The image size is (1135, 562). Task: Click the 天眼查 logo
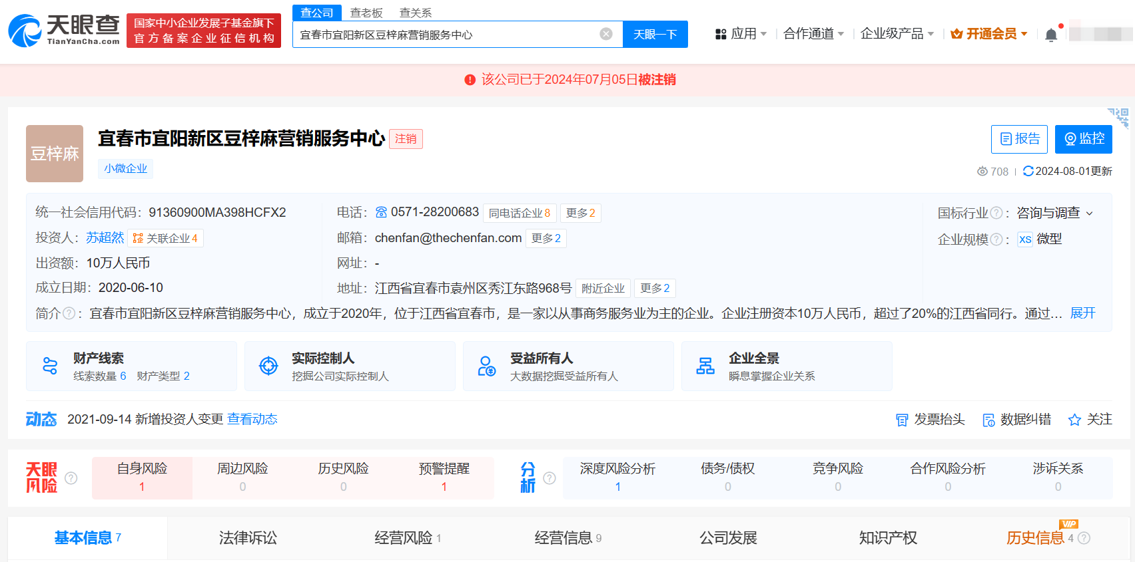pyautogui.click(x=64, y=31)
